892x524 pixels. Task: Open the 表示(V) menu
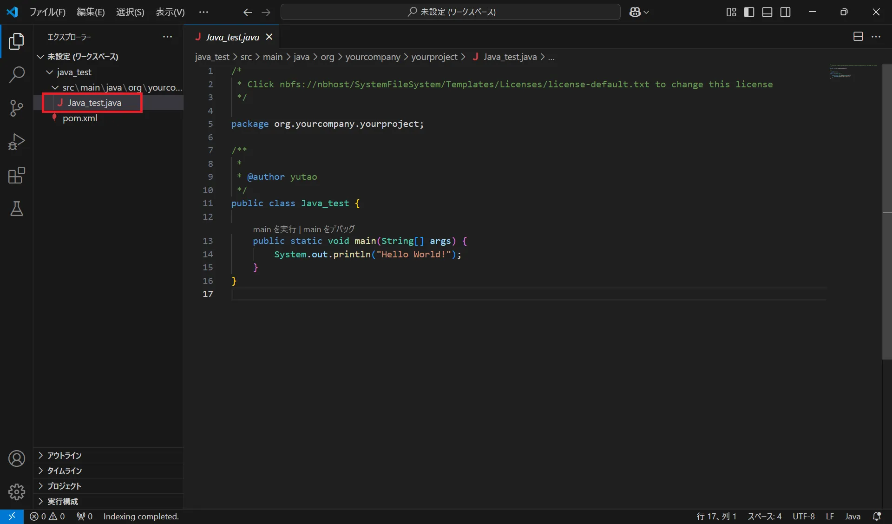170,12
